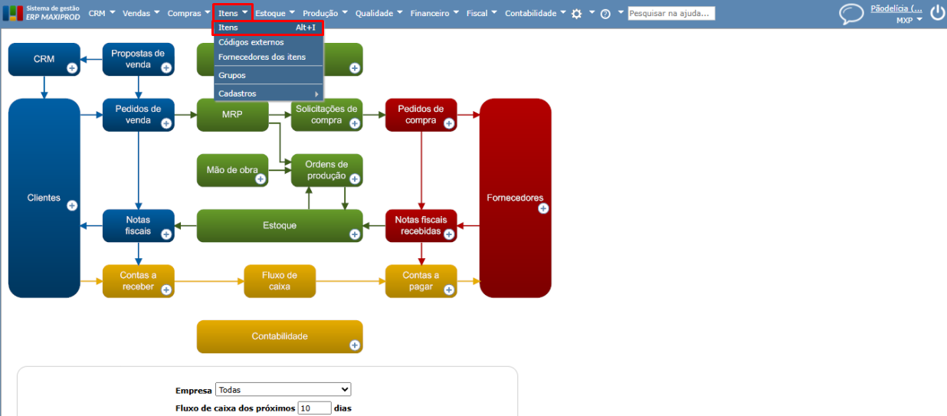Open the Mão de obra box
Viewport: 947px width, 416px height.
[x=233, y=170]
